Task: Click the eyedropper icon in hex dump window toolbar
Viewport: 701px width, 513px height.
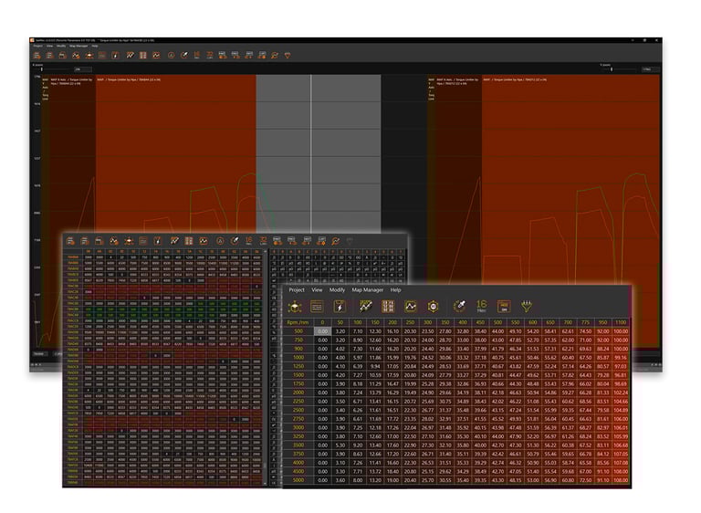Action: tap(235, 241)
